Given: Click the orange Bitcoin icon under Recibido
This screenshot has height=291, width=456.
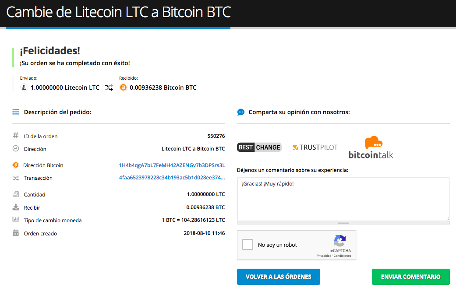Looking at the screenshot, I should (x=123, y=88).
